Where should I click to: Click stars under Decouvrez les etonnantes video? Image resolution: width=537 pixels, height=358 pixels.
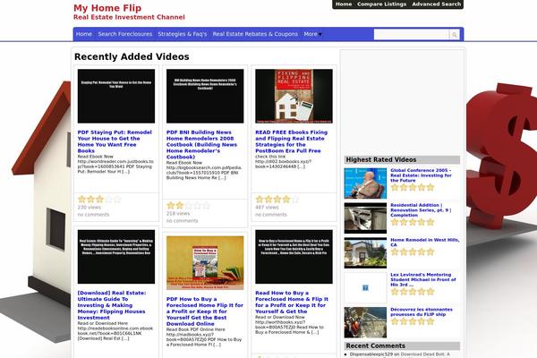(413, 321)
